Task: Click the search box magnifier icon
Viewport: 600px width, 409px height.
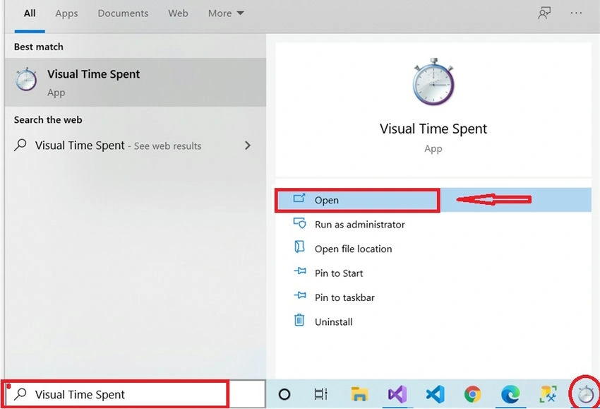Action: pos(20,394)
